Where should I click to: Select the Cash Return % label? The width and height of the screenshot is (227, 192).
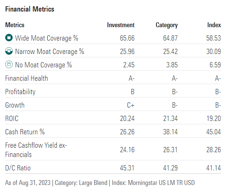pyautogui.click(x=25, y=132)
